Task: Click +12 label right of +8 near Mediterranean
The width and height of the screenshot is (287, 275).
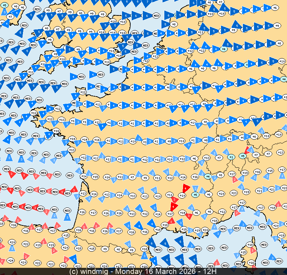Action: [x=222, y=212]
